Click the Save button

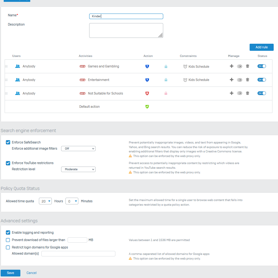click(10, 273)
